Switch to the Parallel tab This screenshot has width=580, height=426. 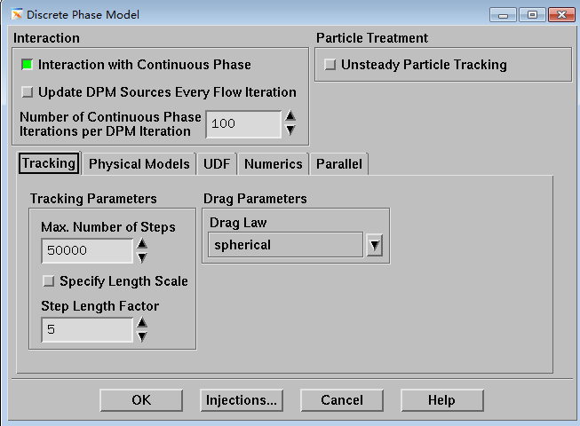[338, 163]
